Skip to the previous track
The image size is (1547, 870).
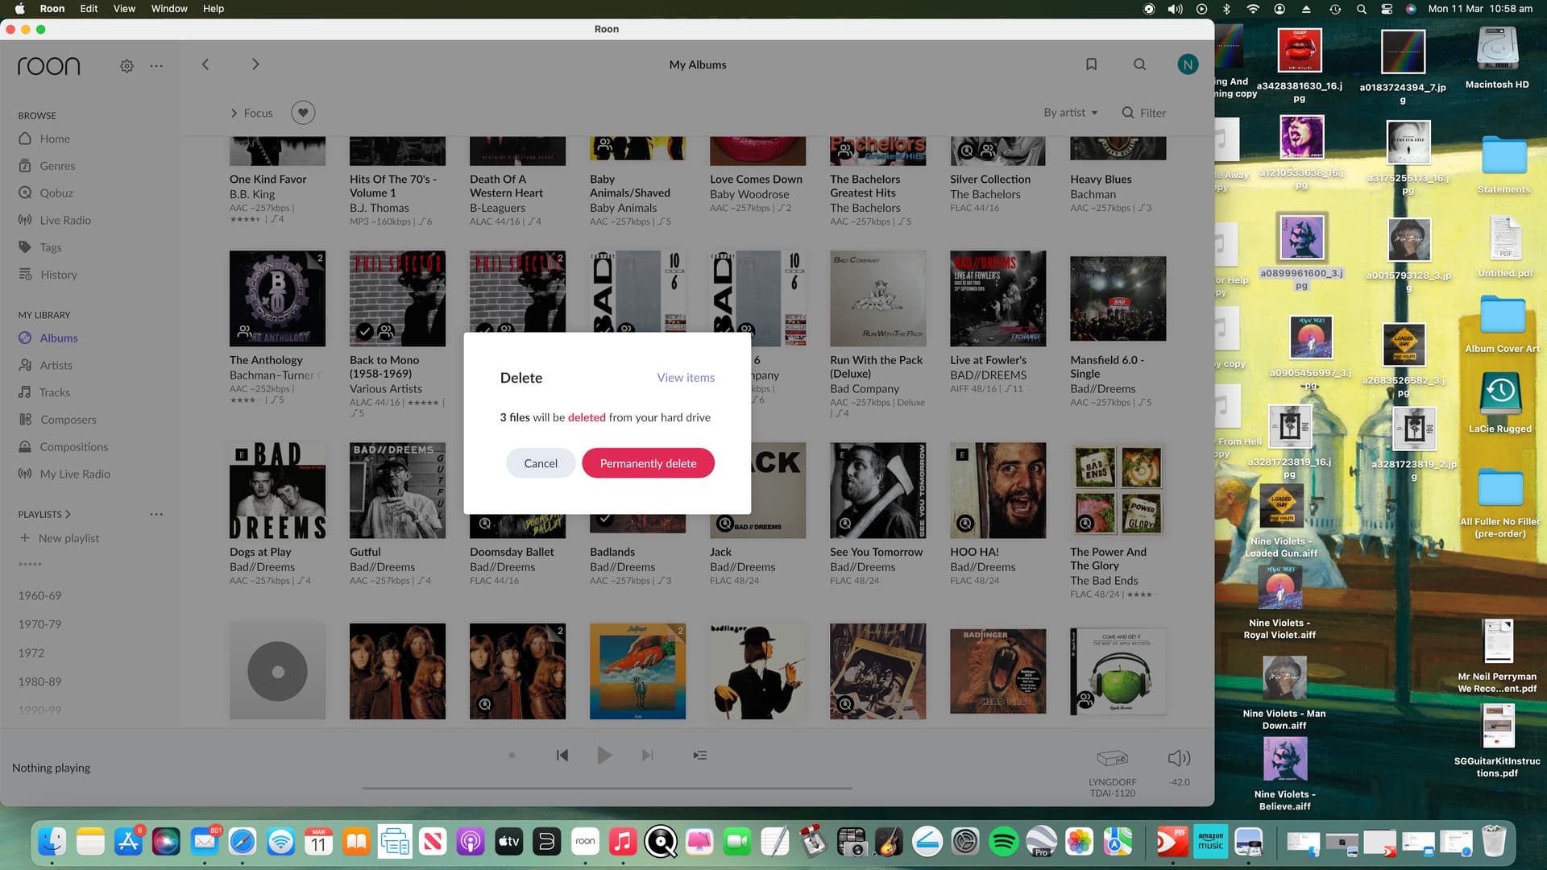click(x=562, y=756)
